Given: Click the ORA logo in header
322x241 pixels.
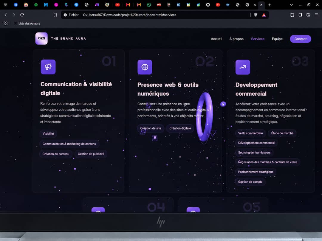Looking at the screenshot, I should coord(41,38).
